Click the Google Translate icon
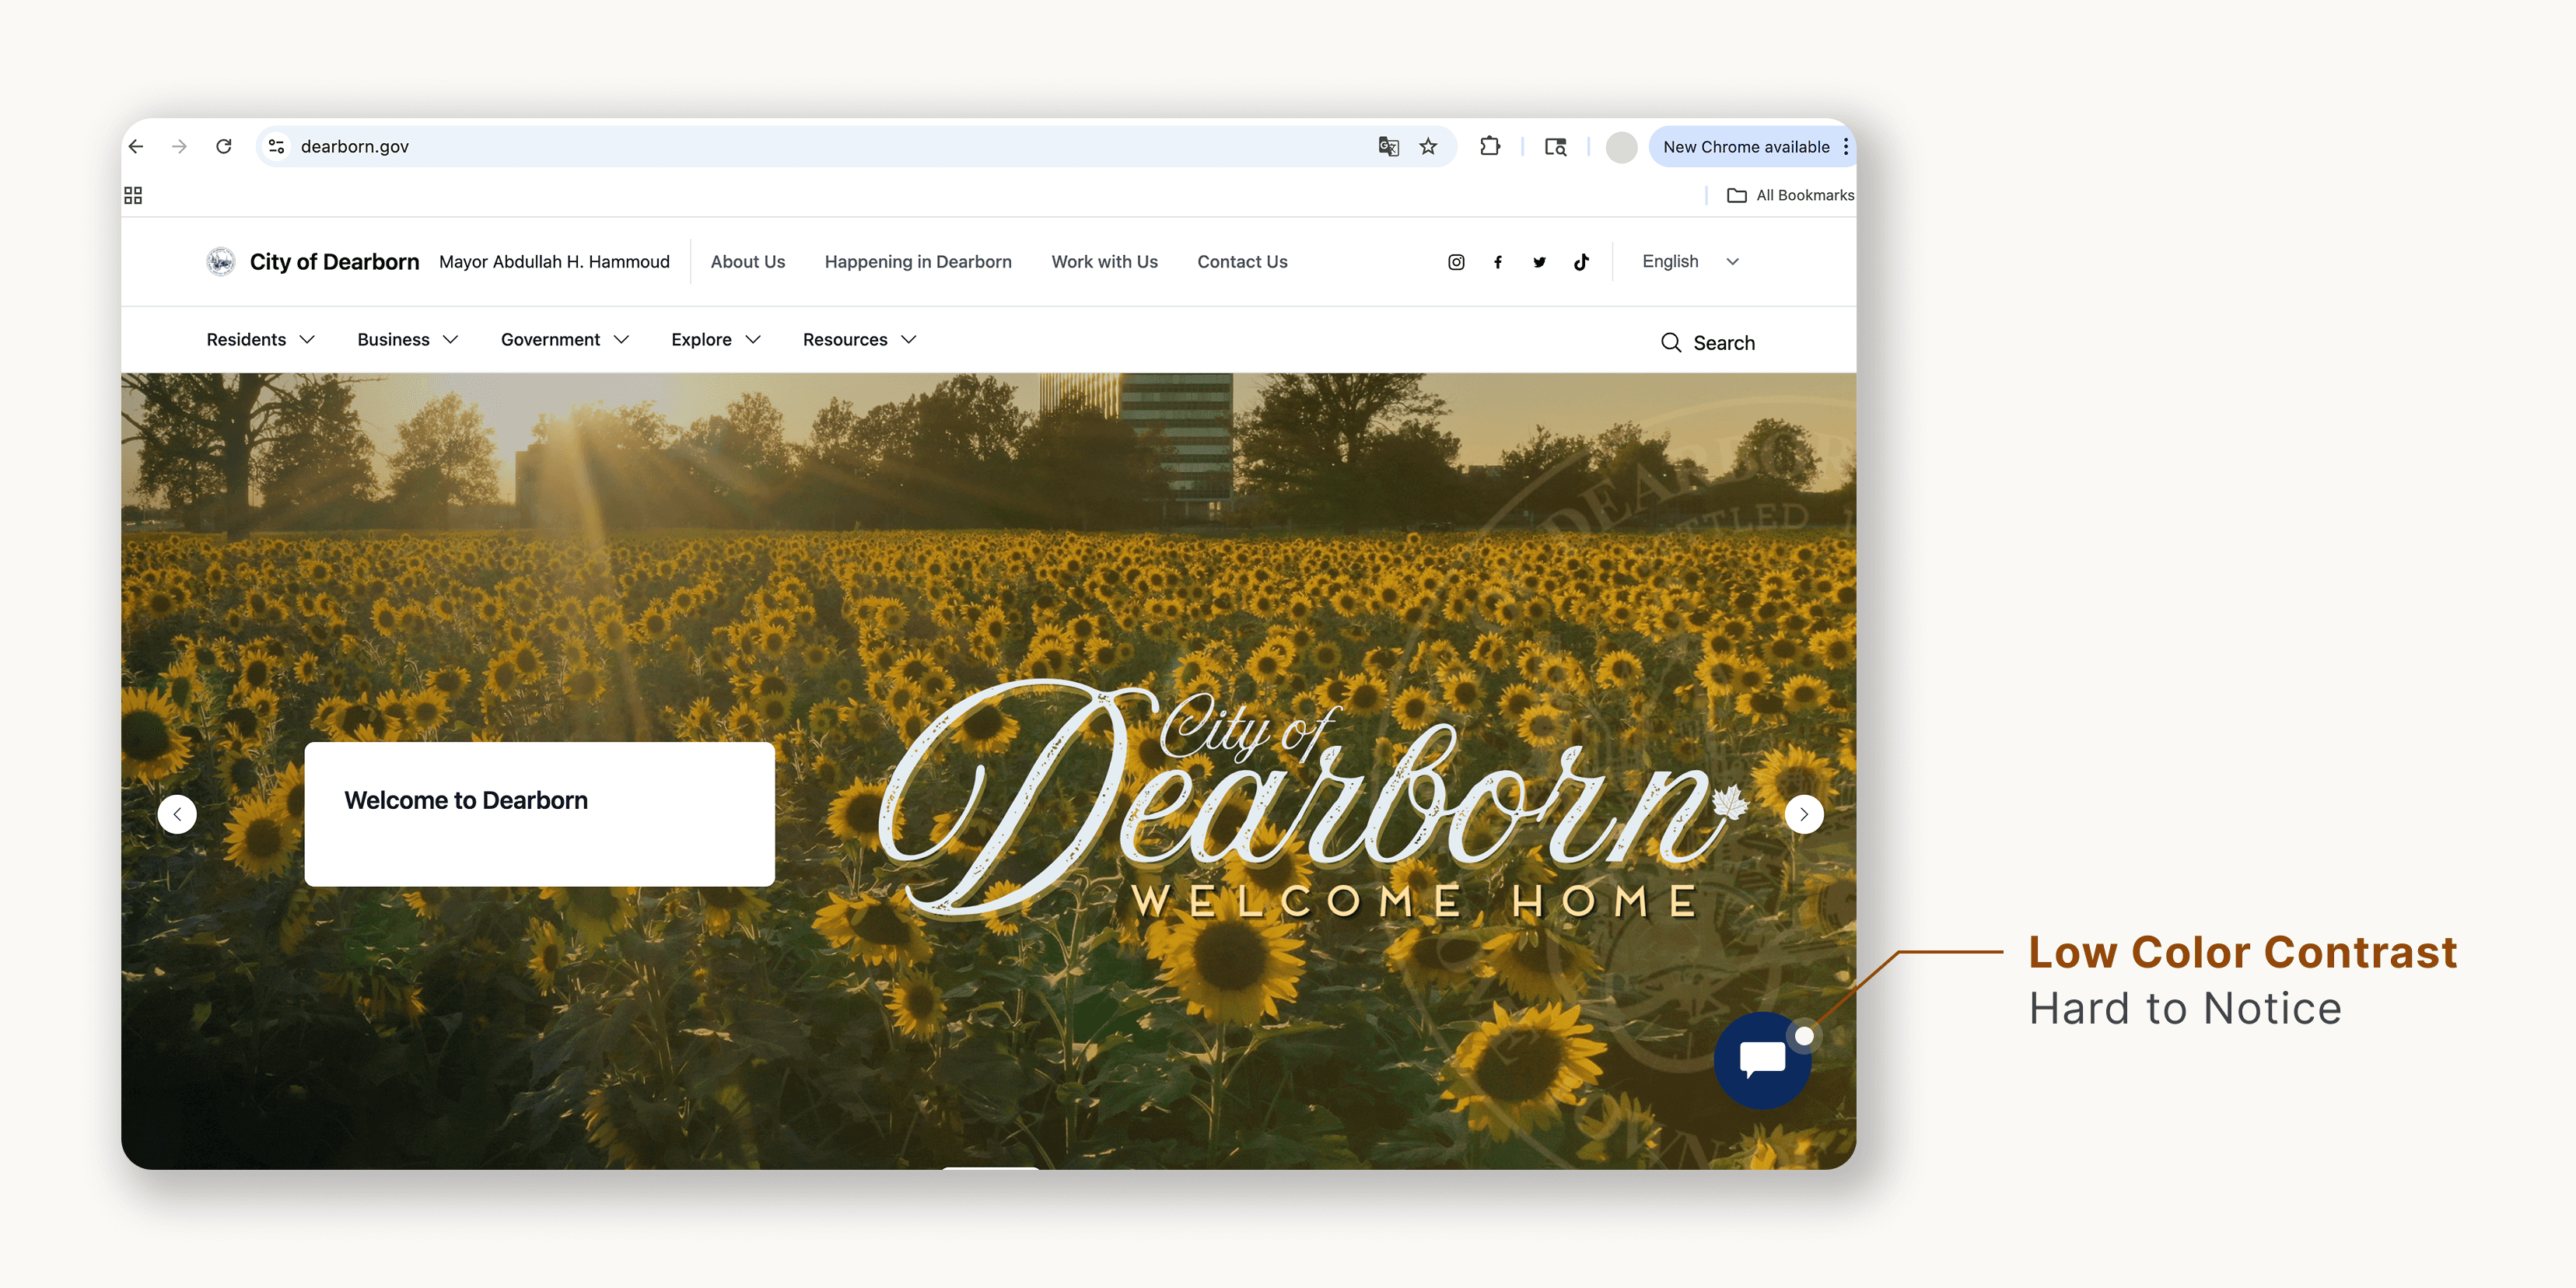The width and height of the screenshot is (2576, 1288). (x=1388, y=147)
